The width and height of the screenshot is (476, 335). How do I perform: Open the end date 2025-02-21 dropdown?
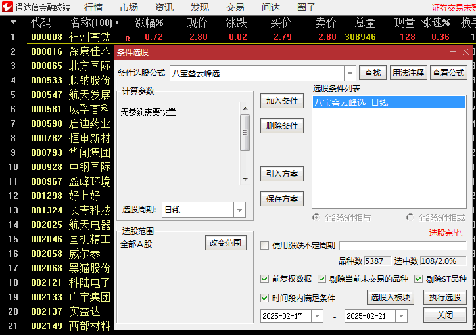pos(401,316)
